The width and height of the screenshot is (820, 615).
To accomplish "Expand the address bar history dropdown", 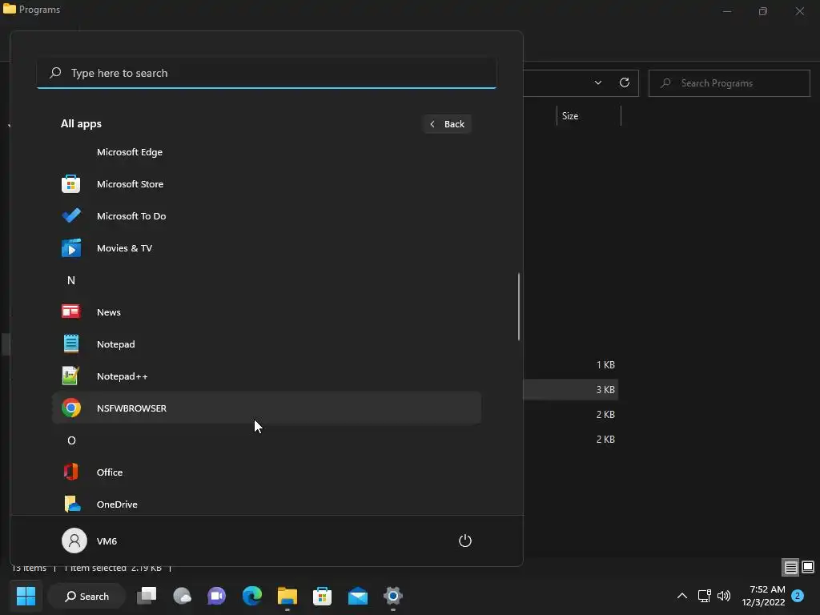I will coord(597,82).
